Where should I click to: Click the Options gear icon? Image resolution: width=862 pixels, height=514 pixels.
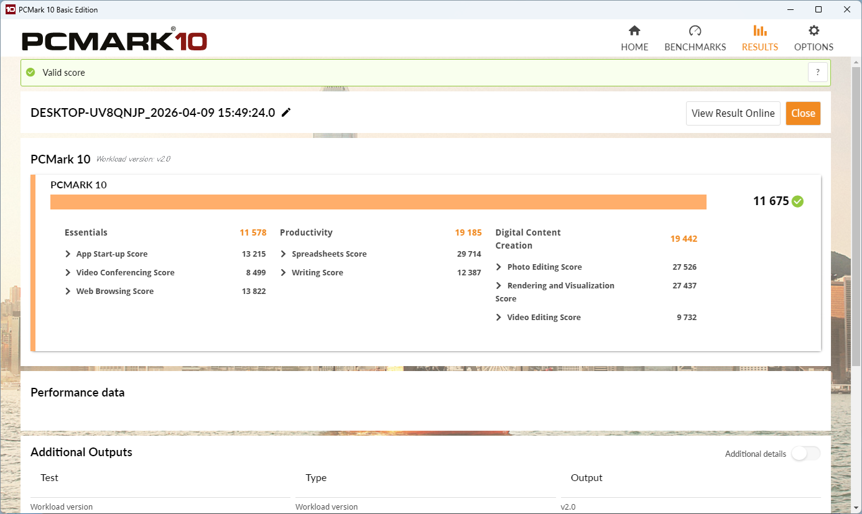813,30
